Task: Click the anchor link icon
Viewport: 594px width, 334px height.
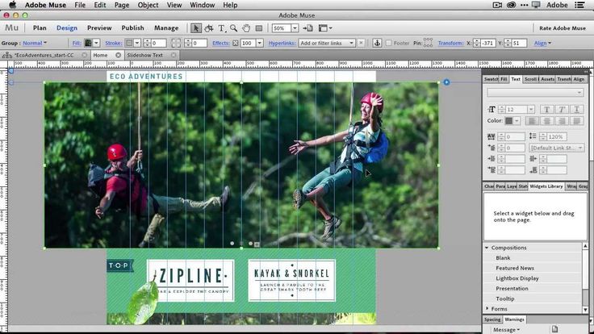Action: 377,43
